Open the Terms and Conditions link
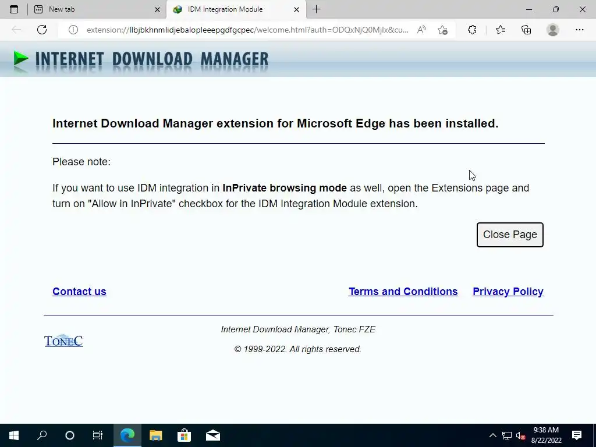Image resolution: width=596 pixels, height=447 pixels. pos(403,292)
